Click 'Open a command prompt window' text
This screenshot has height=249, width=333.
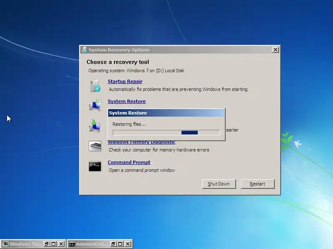[x=142, y=170]
